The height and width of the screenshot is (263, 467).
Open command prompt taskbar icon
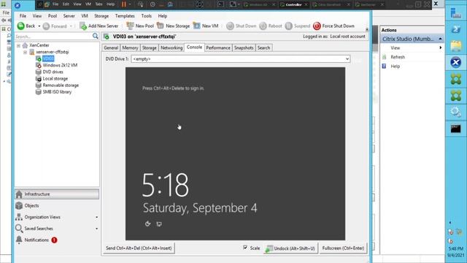[455, 129]
